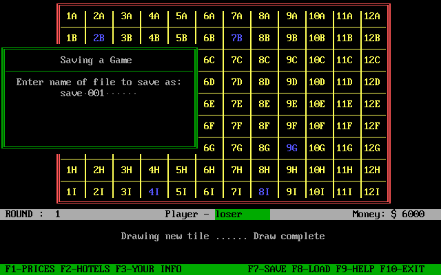
Task: Click the blue tile 9G
Action: (292, 148)
